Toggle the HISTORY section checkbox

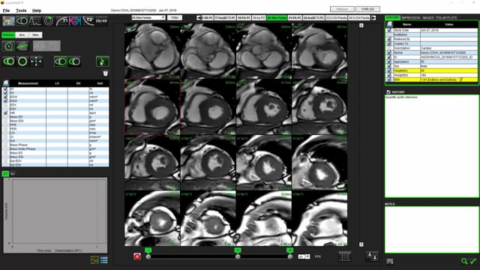click(388, 91)
